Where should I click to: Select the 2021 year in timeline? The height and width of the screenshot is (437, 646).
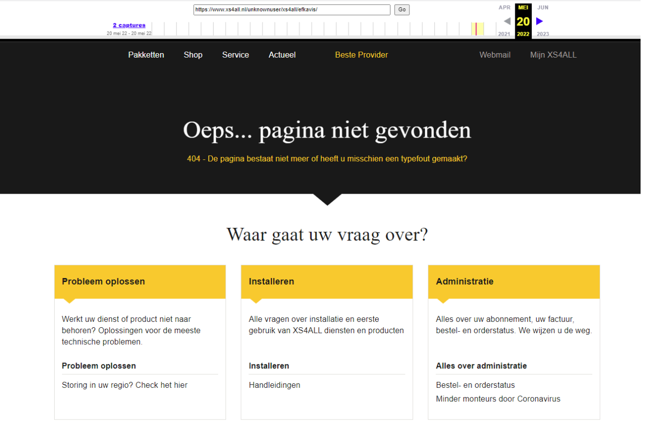pyautogui.click(x=504, y=34)
